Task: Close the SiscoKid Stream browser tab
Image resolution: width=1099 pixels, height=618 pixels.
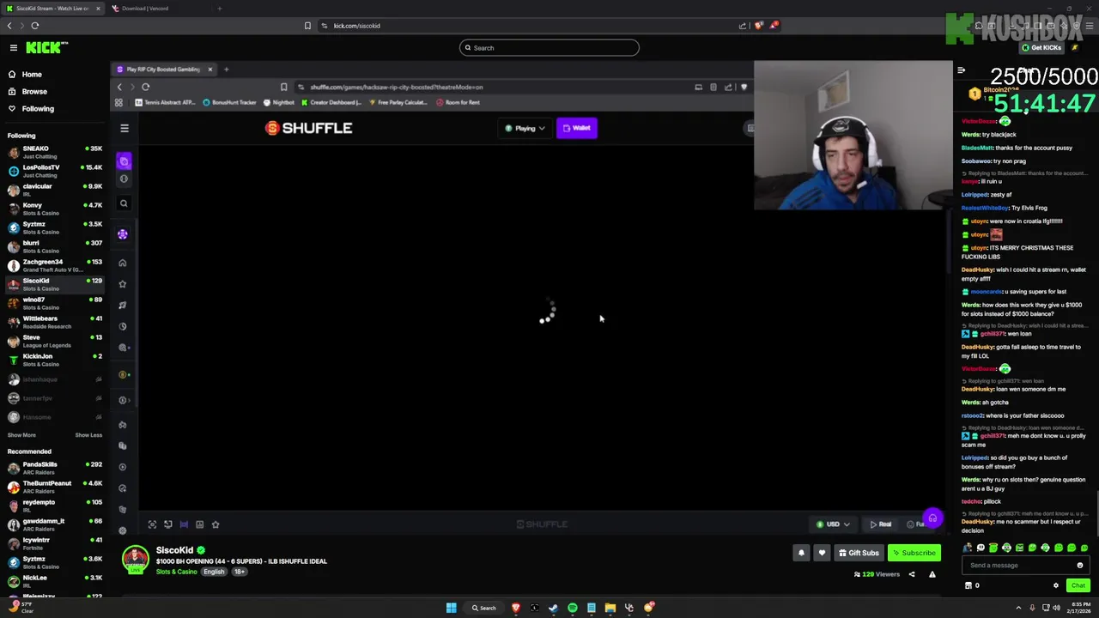Action: tap(98, 9)
